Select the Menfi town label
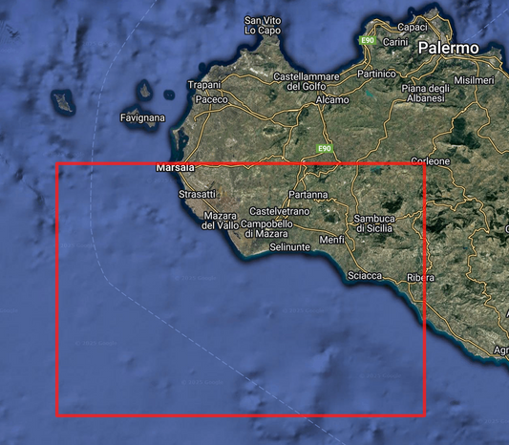 click(331, 240)
